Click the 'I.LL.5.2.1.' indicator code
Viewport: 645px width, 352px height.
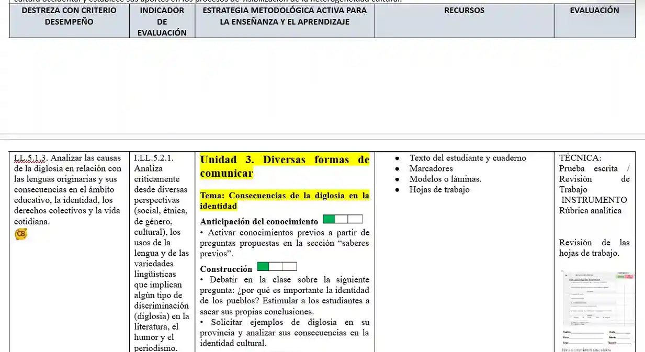click(154, 158)
